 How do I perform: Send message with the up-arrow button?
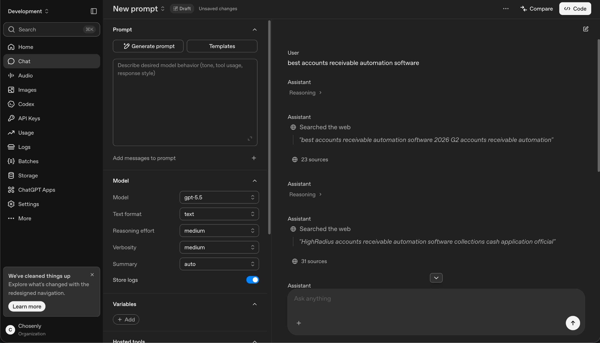(x=573, y=323)
